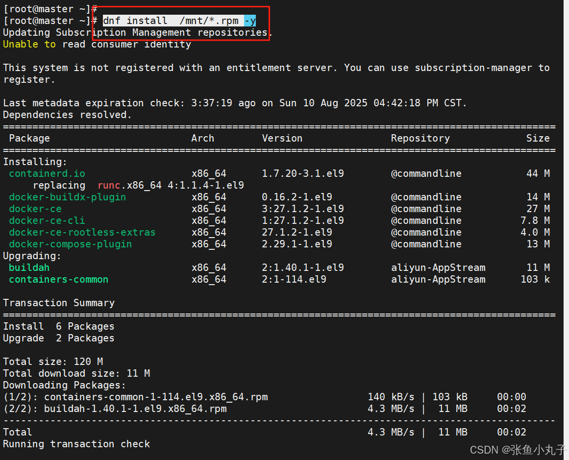
Task: Select the containerd.io package name
Action: pos(47,173)
